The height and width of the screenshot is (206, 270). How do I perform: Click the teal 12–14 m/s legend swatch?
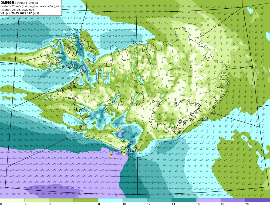(x=160, y=200)
